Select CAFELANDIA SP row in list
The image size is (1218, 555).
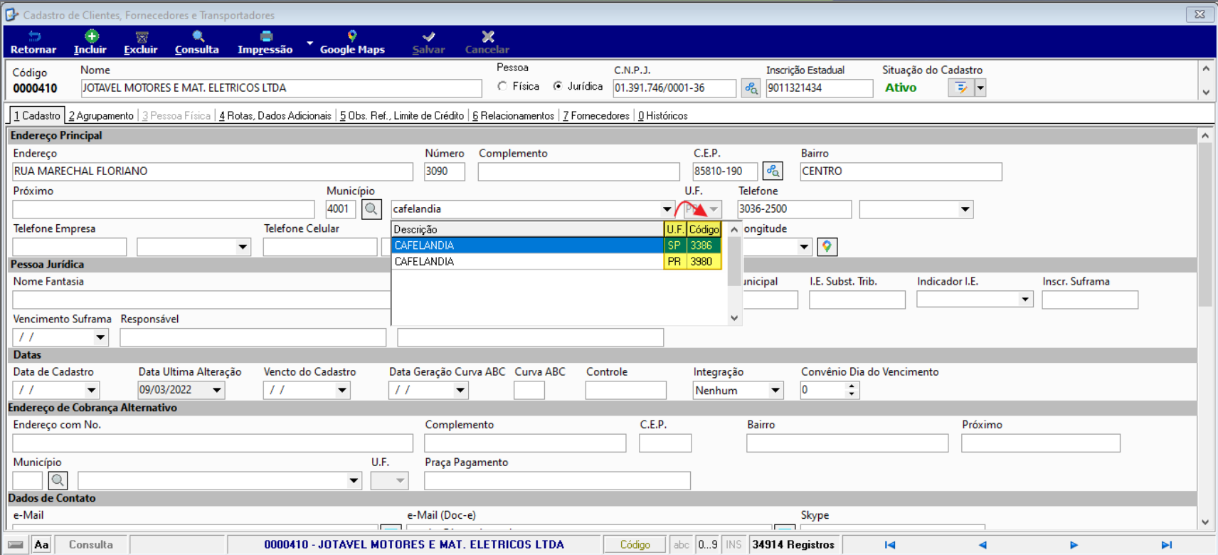pyautogui.click(x=557, y=245)
